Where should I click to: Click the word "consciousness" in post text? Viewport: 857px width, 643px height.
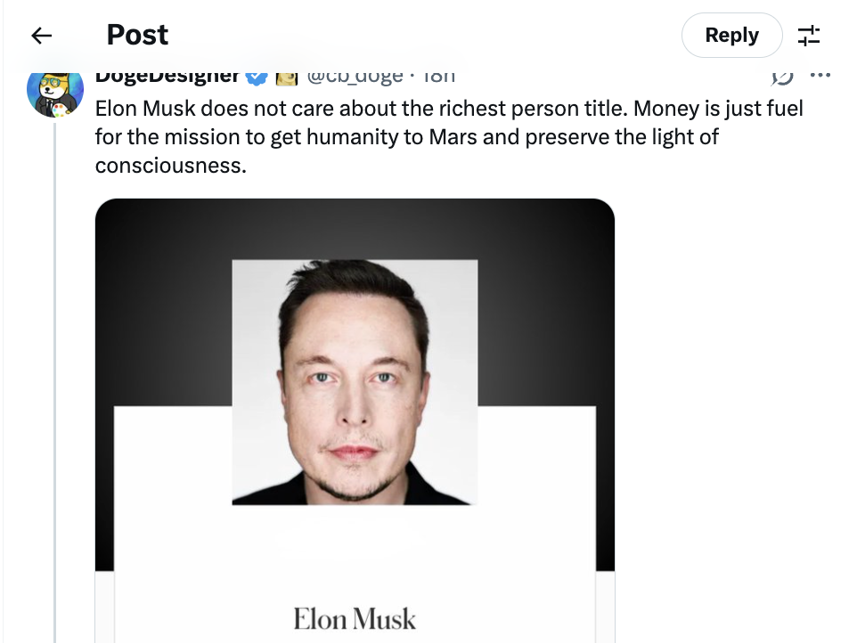170,166
